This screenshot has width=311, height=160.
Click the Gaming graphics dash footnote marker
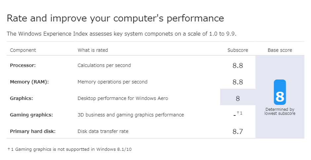(238, 114)
